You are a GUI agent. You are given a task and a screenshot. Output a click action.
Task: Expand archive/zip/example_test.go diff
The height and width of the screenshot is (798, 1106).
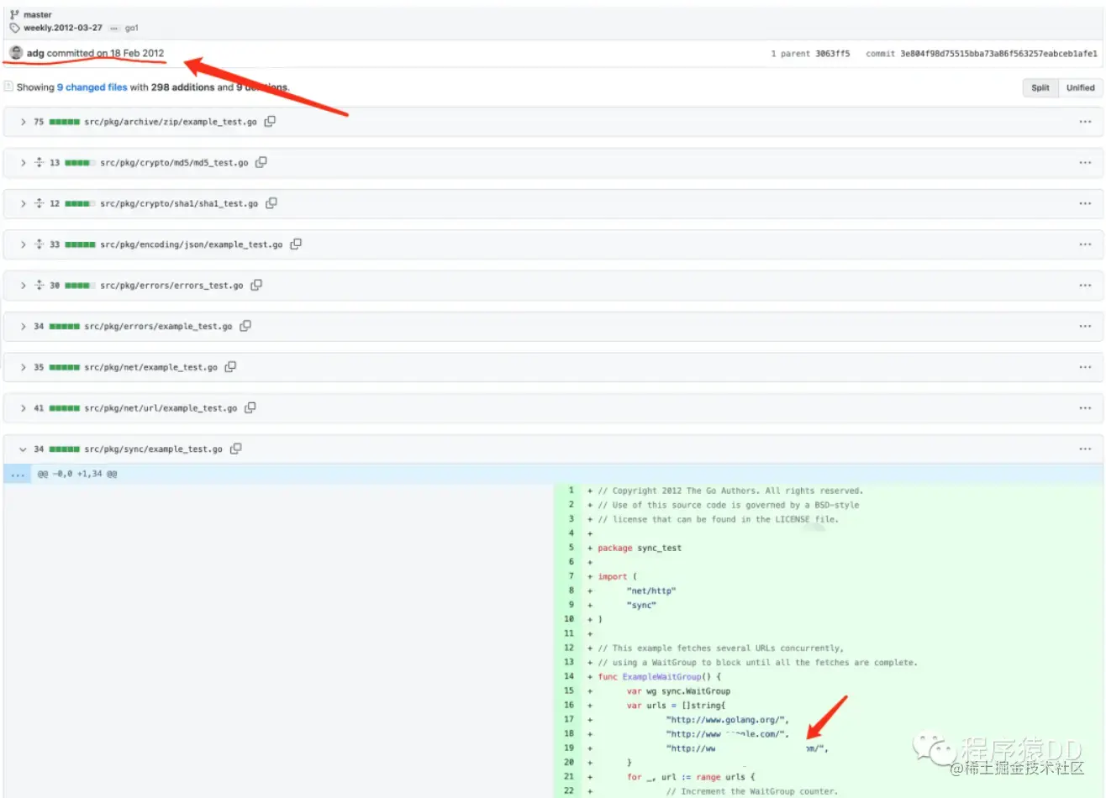click(23, 122)
